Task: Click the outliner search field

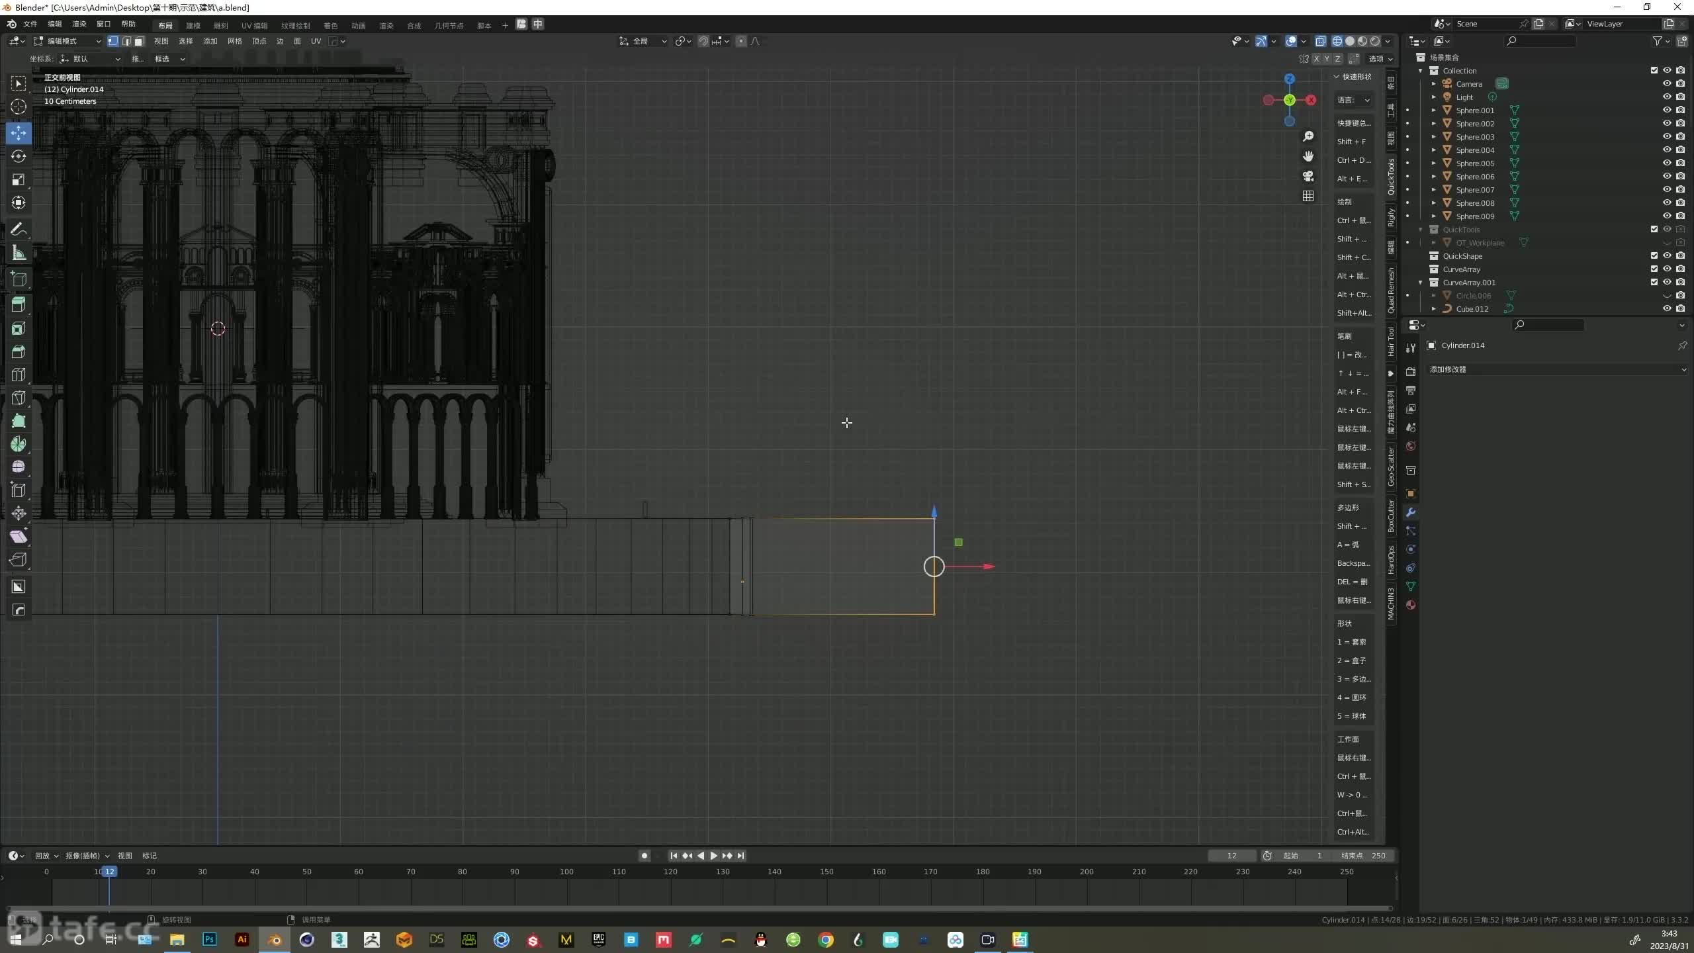Action: tap(1540, 41)
